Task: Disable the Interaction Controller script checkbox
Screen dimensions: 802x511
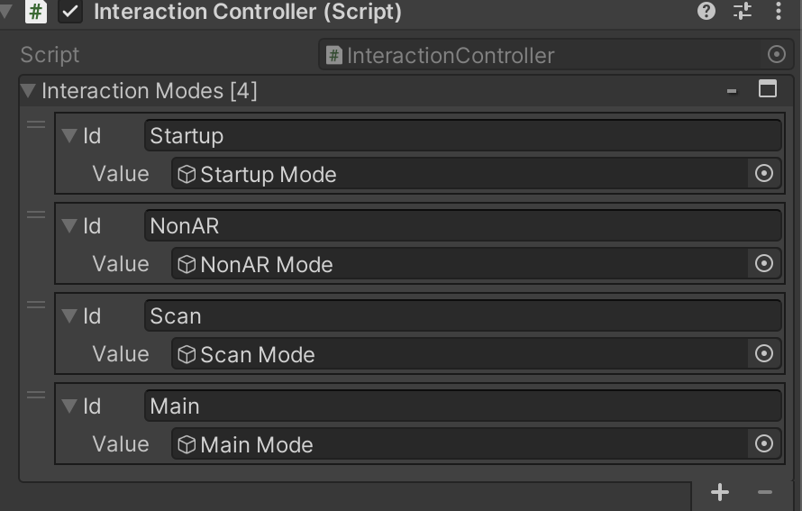Action: 70,13
